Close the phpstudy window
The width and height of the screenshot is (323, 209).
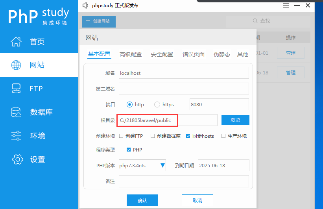click(308, 6)
